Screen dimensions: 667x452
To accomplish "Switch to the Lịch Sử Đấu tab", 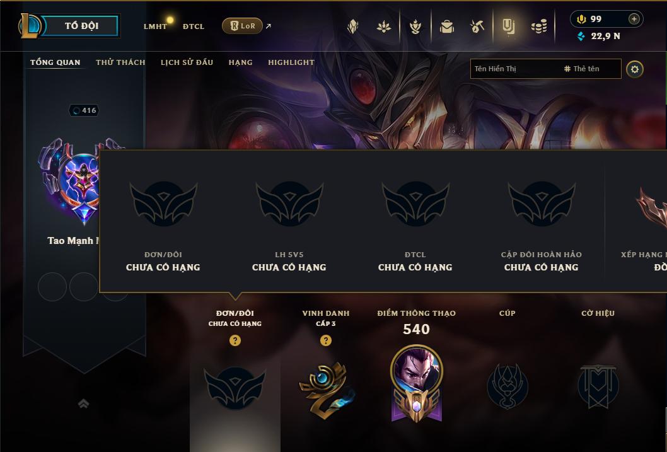I will [187, 62].
